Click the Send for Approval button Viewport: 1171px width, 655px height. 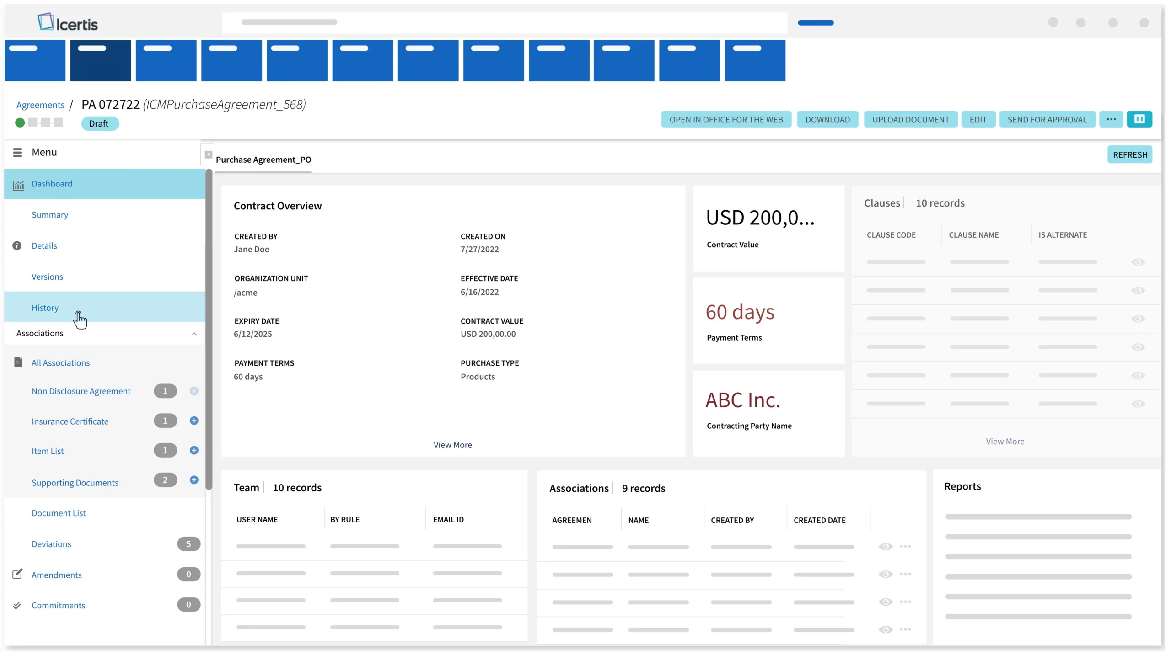[x=1047, y=119]
